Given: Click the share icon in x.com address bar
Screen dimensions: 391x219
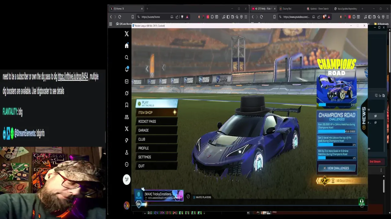Looking at the screenshot, I should [x=177, y=17].
